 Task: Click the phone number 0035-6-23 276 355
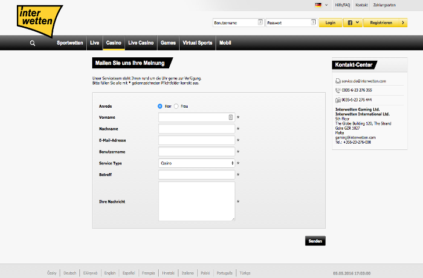356,90
